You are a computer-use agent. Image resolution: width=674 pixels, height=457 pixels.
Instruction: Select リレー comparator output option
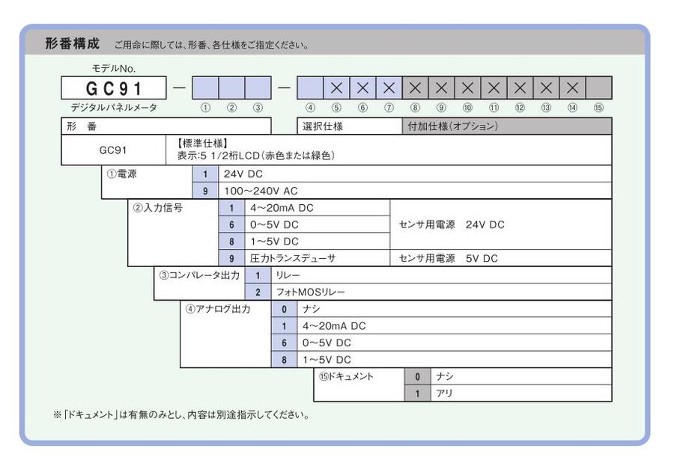click(x=440, y=275)
